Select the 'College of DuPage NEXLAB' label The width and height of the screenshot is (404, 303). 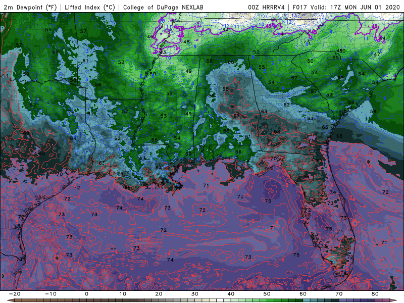(x=163, y=7)
